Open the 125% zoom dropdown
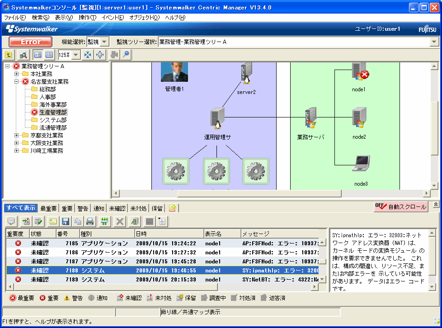442x328 pixels. point(76,55)
